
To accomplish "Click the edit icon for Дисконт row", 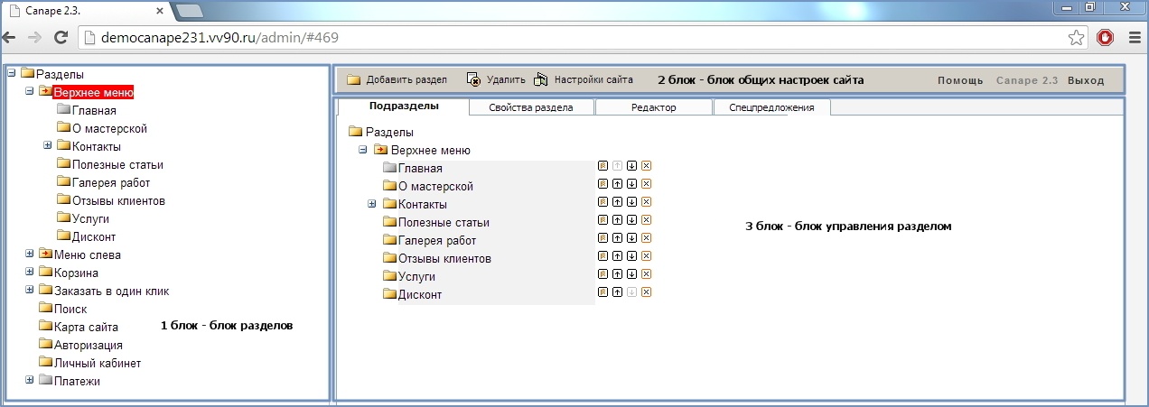I will (603, 292).
